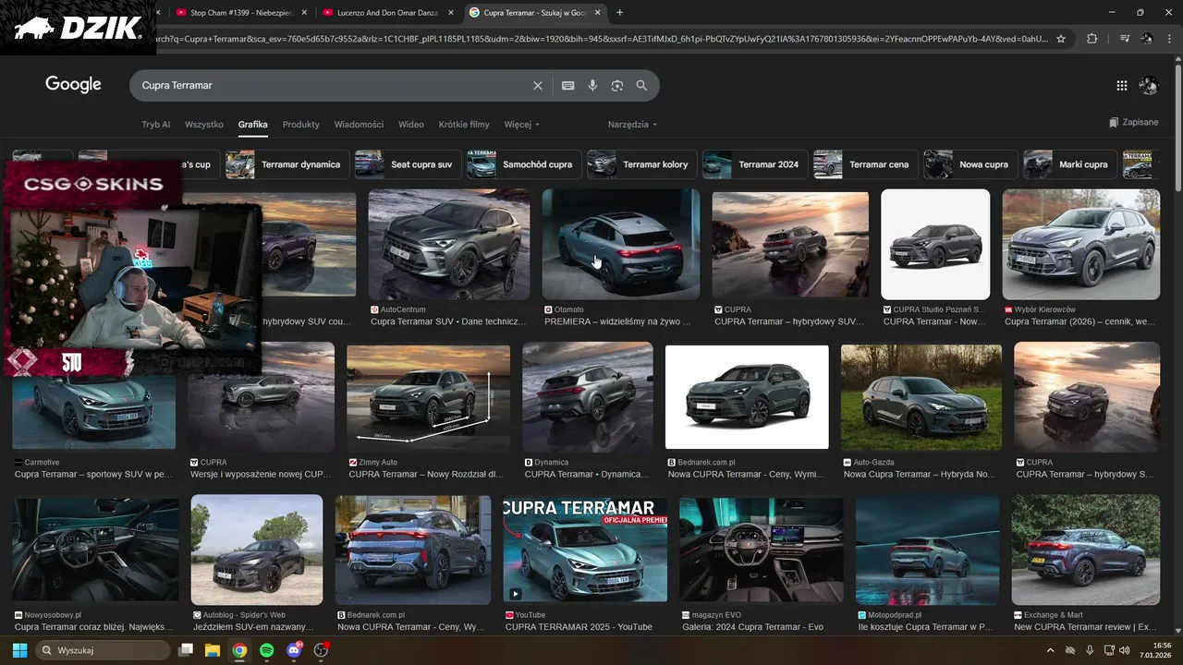
Task: Filter by Samochód cupra chip
Action: point(524,164)
